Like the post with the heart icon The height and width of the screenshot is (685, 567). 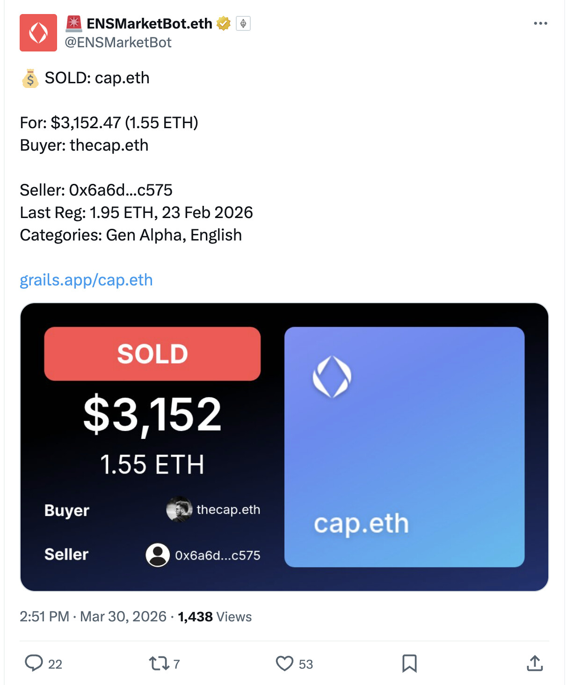[x=284, y=663]
